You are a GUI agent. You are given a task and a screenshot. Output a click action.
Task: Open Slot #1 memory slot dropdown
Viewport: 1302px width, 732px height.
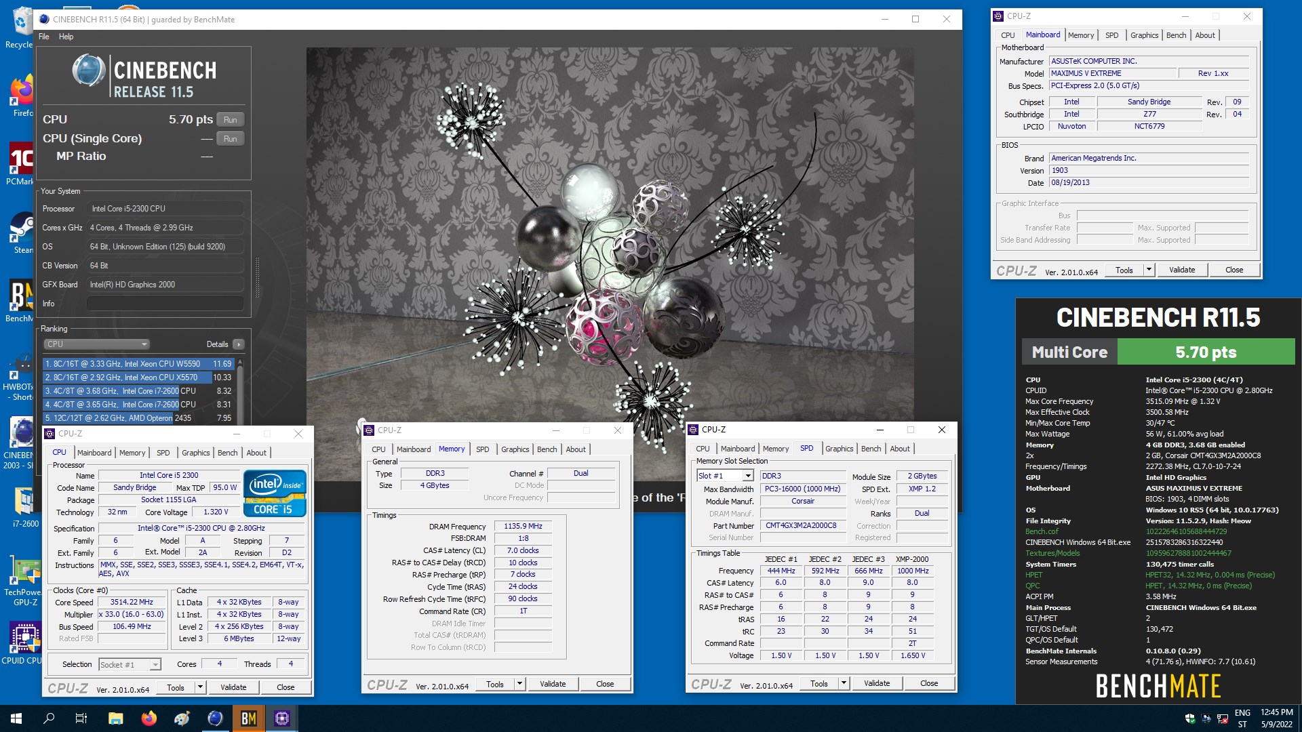click(725, 476)
